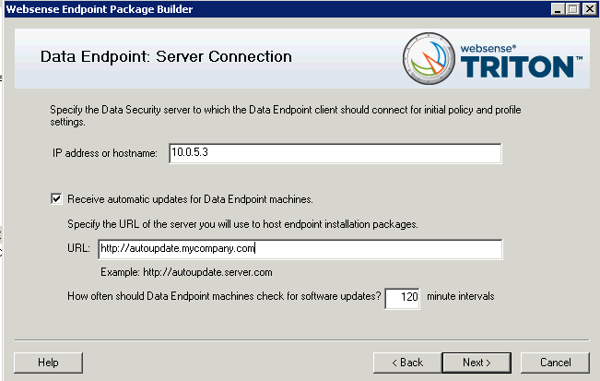The height and width of the screenshot is (381, 600).
Task: Minimize the Package Builder window
Action: tap(558, 9)
